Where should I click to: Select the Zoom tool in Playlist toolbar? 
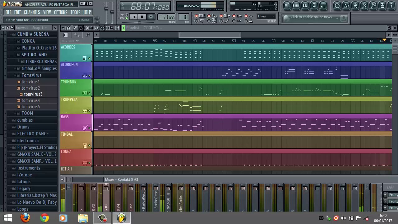(113, 28)
